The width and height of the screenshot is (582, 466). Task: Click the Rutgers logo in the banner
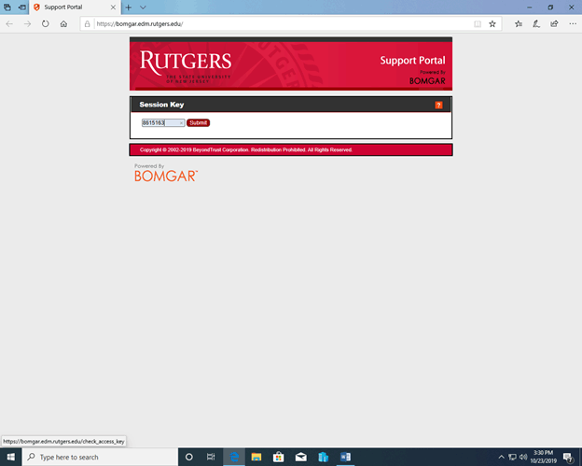[x=186, y=66]
